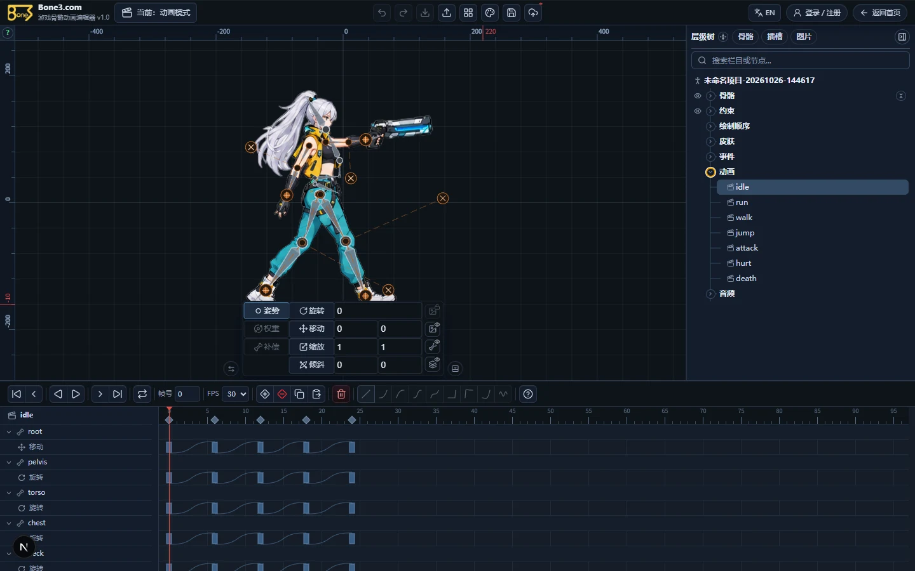Click the 返回首页 return home button

pyautogui.click(x=880, y=13)
